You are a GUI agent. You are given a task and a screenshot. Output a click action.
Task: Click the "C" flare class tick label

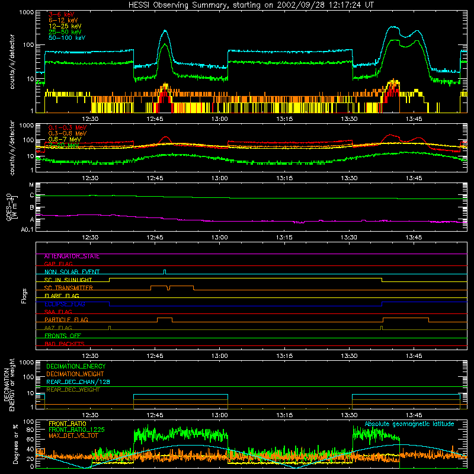32,196
